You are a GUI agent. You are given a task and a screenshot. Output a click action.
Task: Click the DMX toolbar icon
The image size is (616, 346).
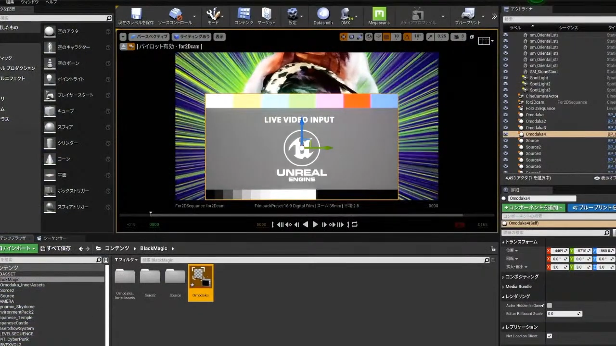(346, 14)
